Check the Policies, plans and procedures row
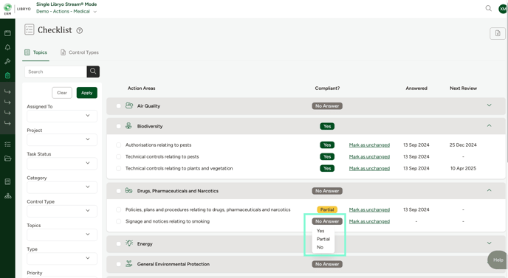Viewport: 508px width, 278px height. coord(119,209)
